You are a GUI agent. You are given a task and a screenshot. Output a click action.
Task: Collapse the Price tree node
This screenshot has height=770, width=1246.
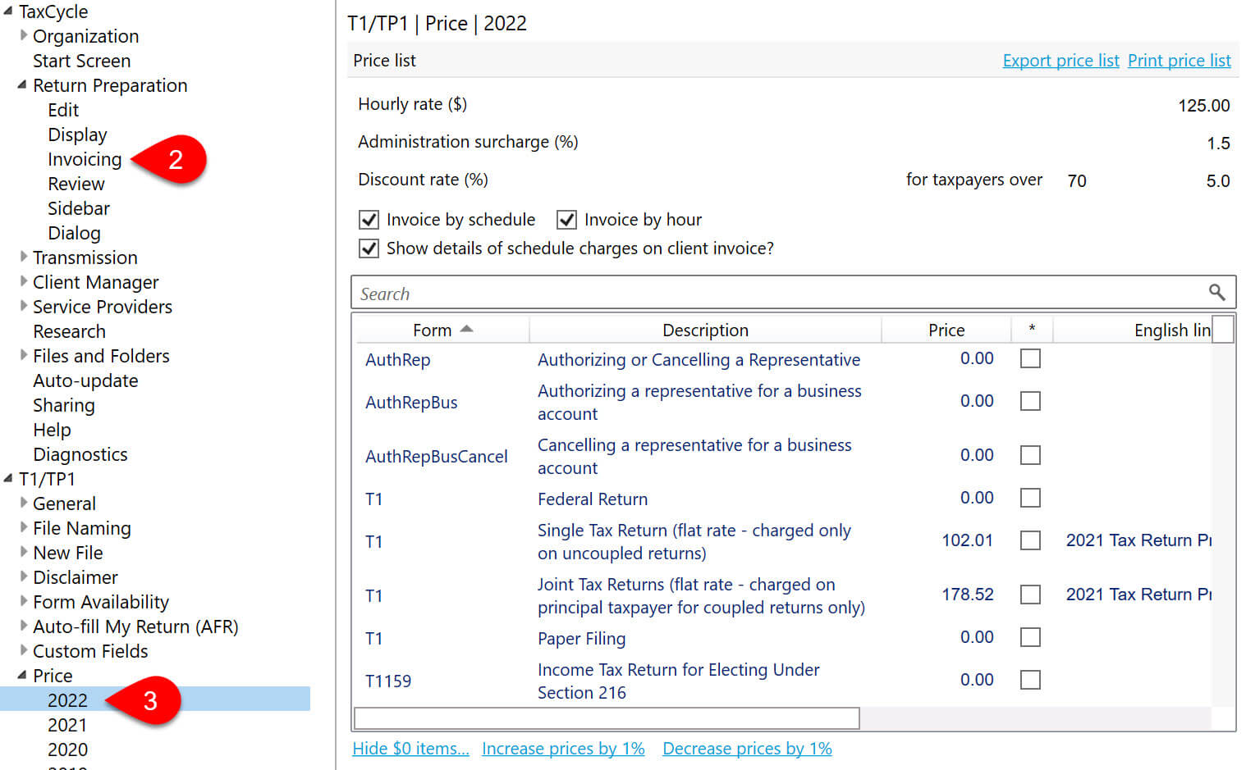22,675
